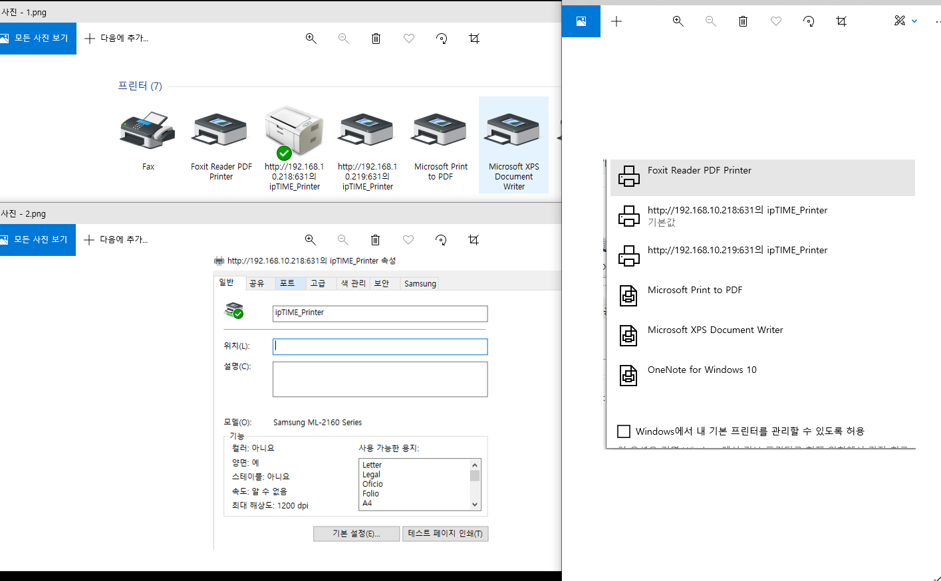The image size is (941, 581).
Task: Open the crop tool in the 1.png window
Action: click(x=474, y=39)
